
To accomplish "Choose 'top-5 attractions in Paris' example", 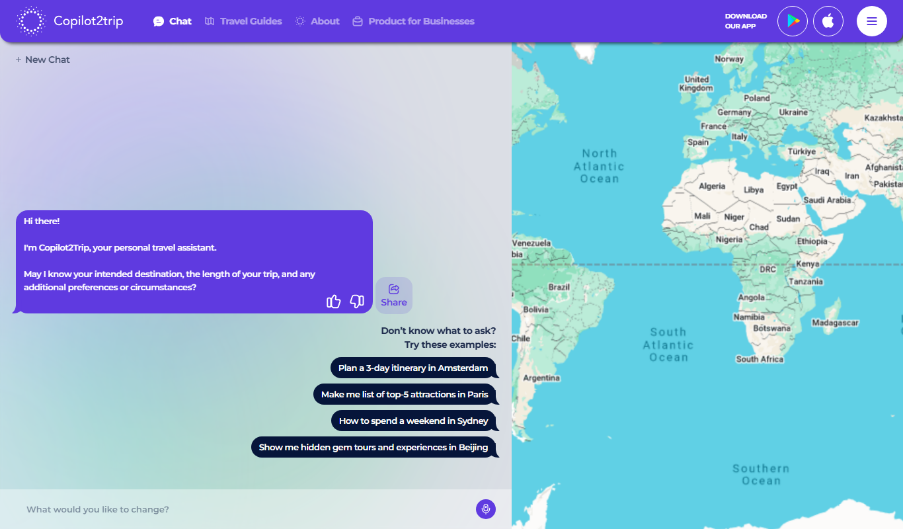I will [x=405, y=394].
